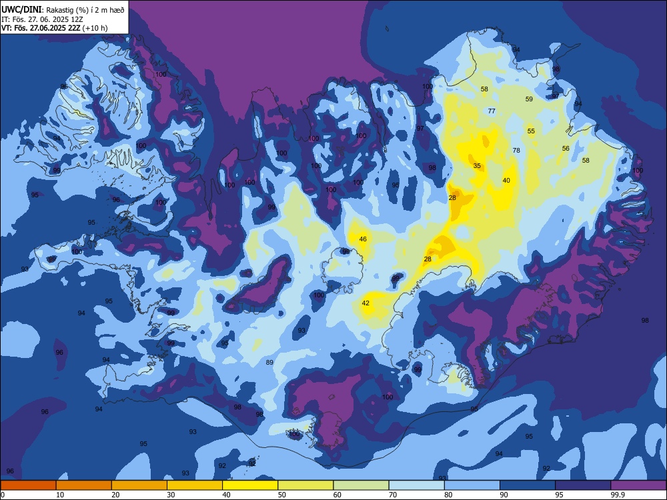Click the legend label 30

click(171, 495)
